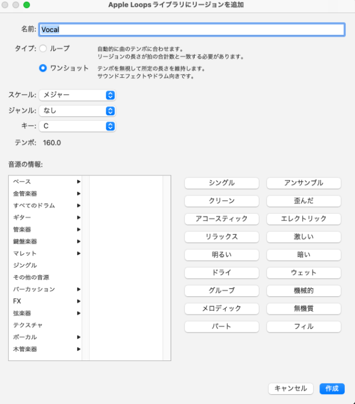Select the ワンショット radio button
This screenshot has width=355, height=404.
point(43,68)
